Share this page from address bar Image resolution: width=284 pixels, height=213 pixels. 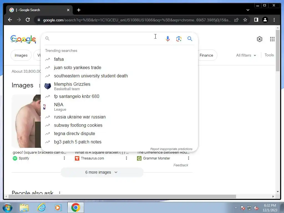click(x=236, y=20)
